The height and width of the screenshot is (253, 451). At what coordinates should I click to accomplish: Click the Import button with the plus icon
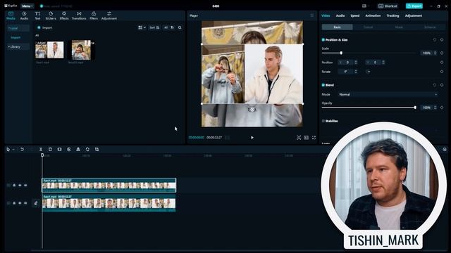44,28
